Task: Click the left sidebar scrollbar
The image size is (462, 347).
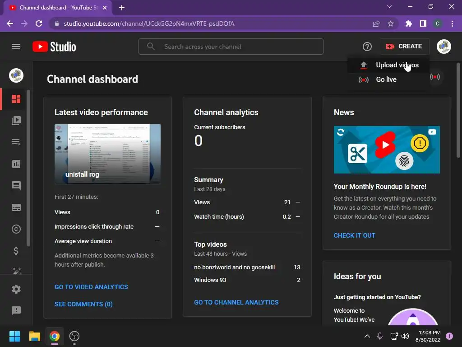Action: tap(28, 168)
